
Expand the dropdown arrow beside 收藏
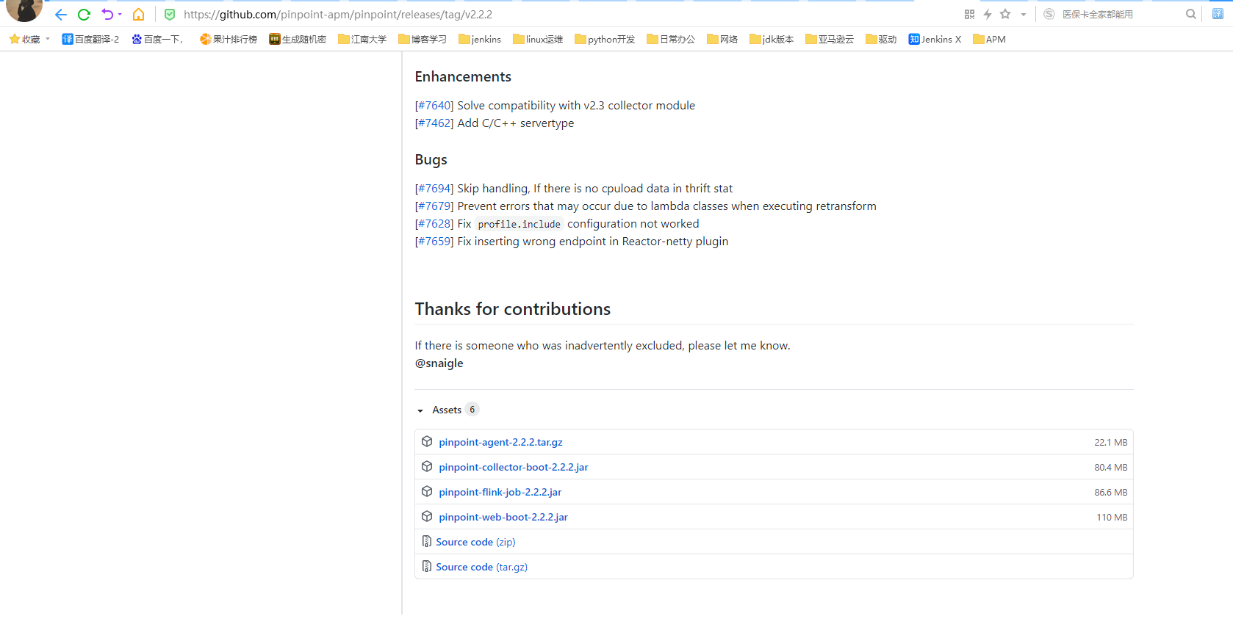[48, 40]
